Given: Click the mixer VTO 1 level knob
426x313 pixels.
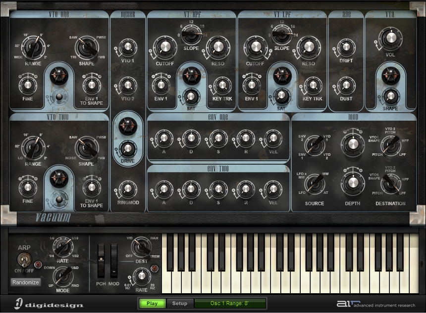Looking at the screenshot, I should coord(128,47).
